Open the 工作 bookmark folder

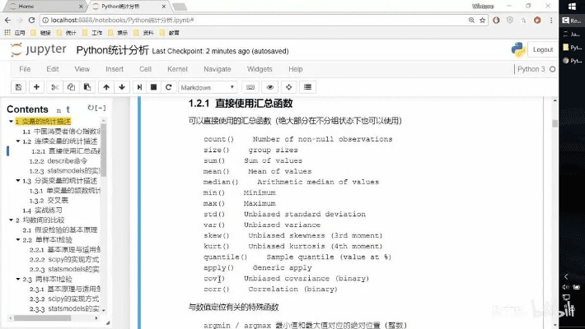pos(92,33)
